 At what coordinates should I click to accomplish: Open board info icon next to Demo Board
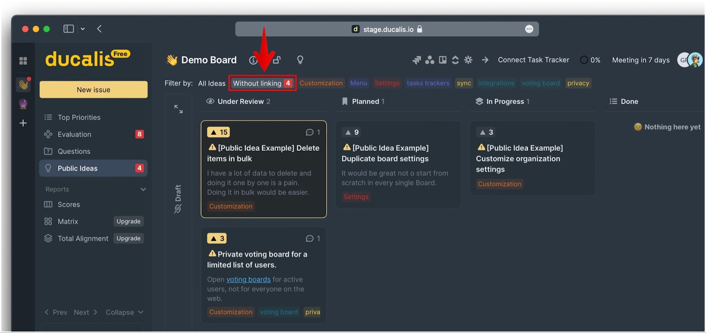pyautogui.click(x=253, y=60)
